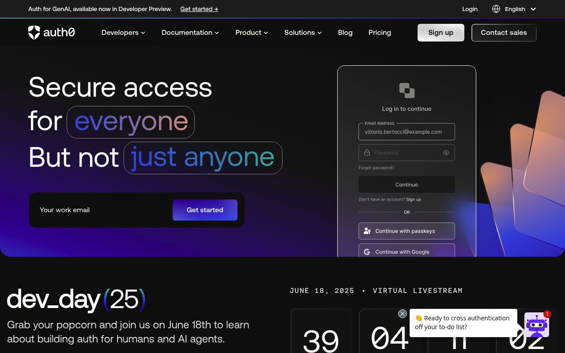Viewport: 565px width, 353px height.
Task: Click Sign up link in login card
Action: 414,199
